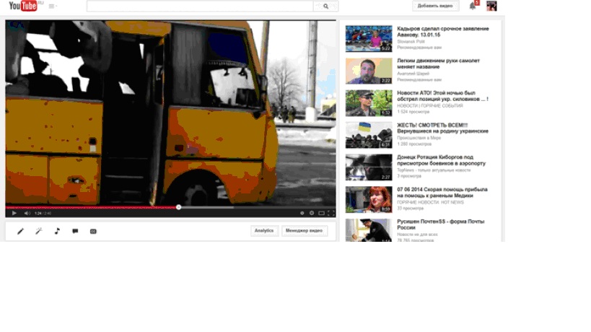Open the music note audio tool
This screenshot has height=332, width=591.
[x=57, y=231]
